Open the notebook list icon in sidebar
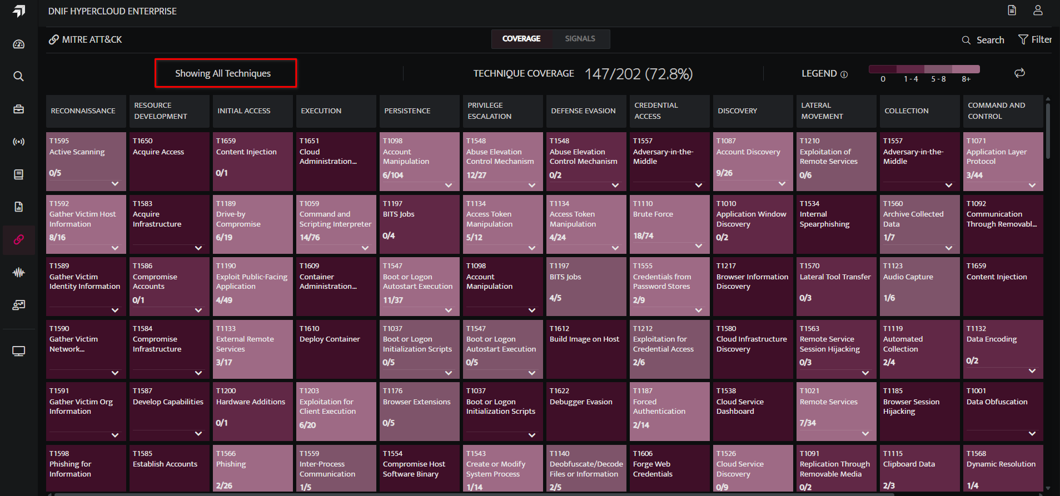1060x496 pixels. click(19, 174)
